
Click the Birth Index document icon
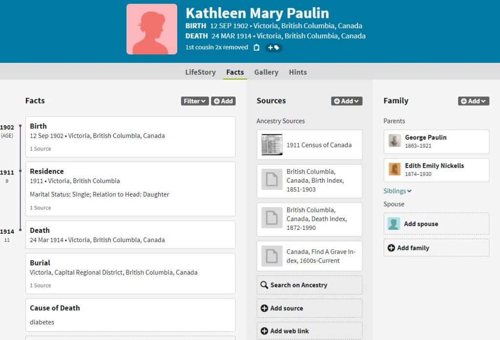272,180
